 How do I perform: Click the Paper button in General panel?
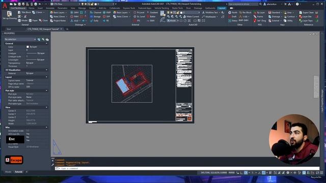pyautogui.click(x=33, y=20)
